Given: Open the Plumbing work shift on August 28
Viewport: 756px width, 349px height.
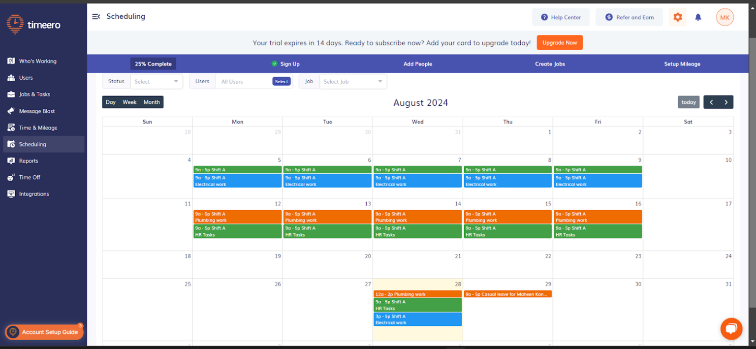Looking at the screenshot, I should [417, 294].
